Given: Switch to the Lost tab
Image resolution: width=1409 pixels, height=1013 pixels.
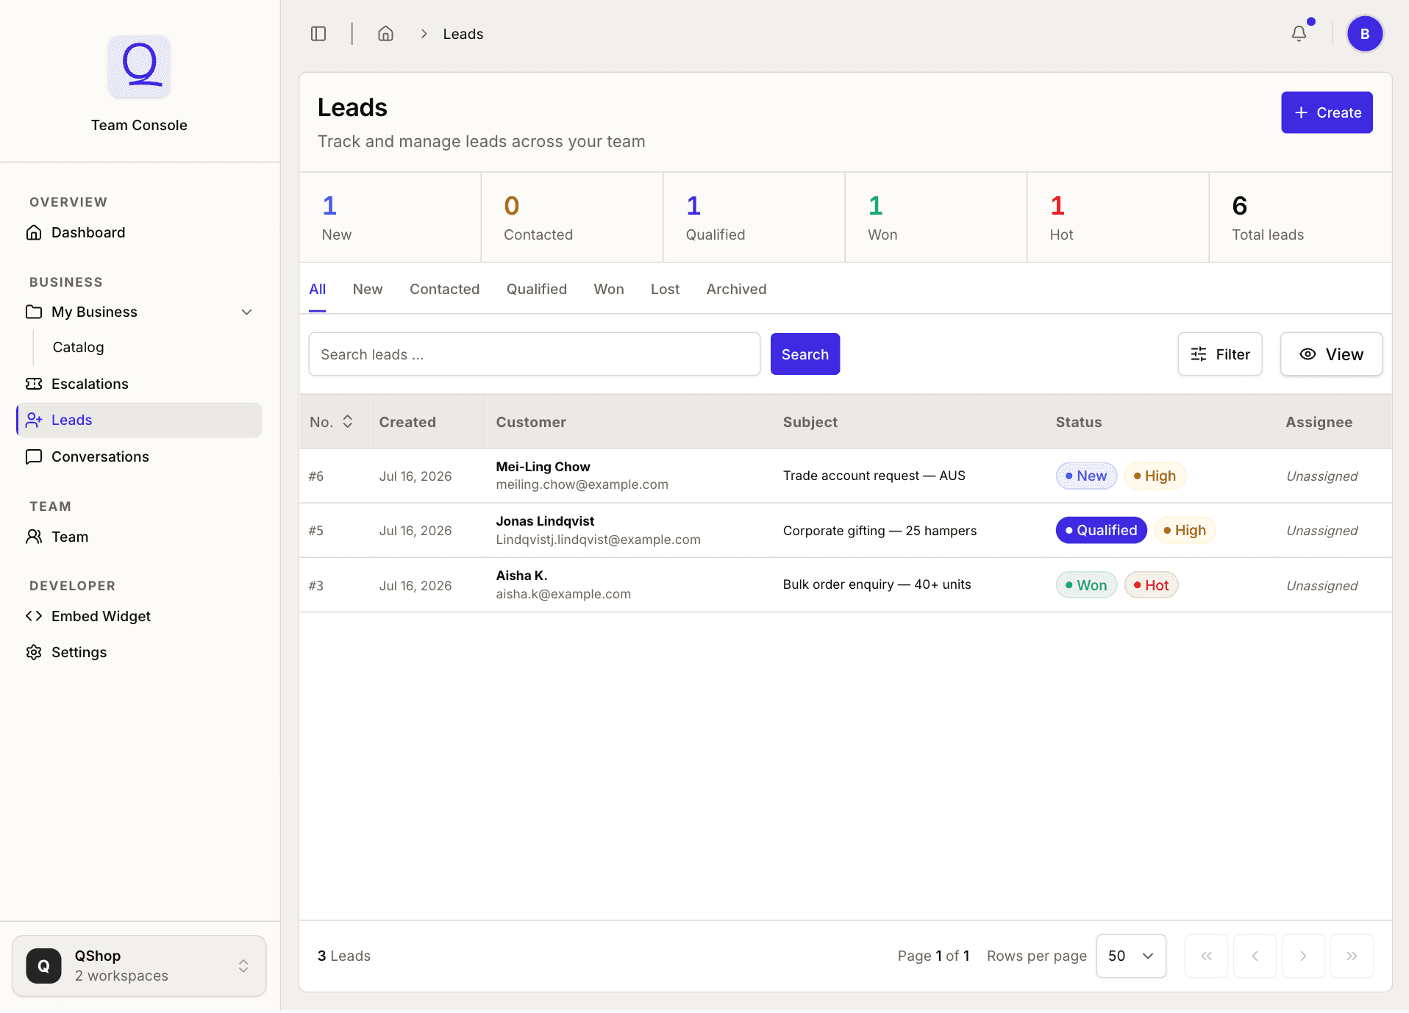Looking at the screenshot, I should point(665,289).
